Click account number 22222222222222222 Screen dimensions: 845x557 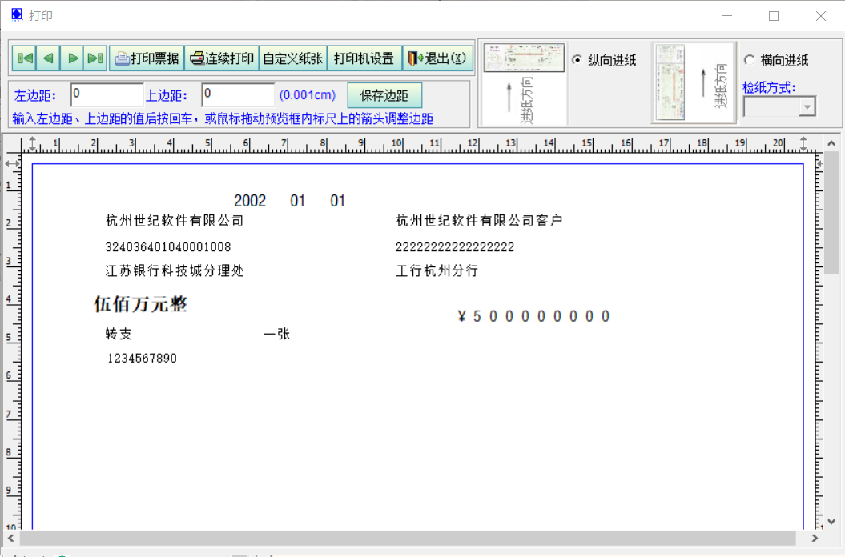455,247
